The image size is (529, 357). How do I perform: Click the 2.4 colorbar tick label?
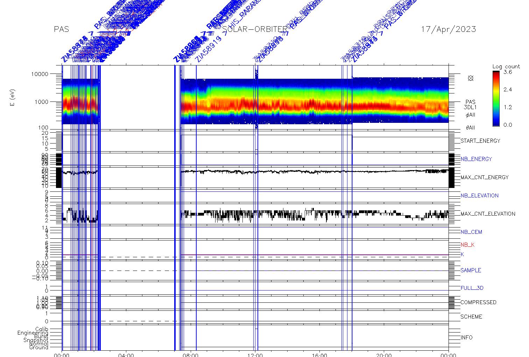tap(508, 90)
